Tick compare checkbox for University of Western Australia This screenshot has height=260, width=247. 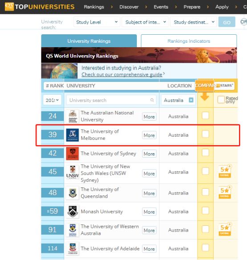point(205,229)
